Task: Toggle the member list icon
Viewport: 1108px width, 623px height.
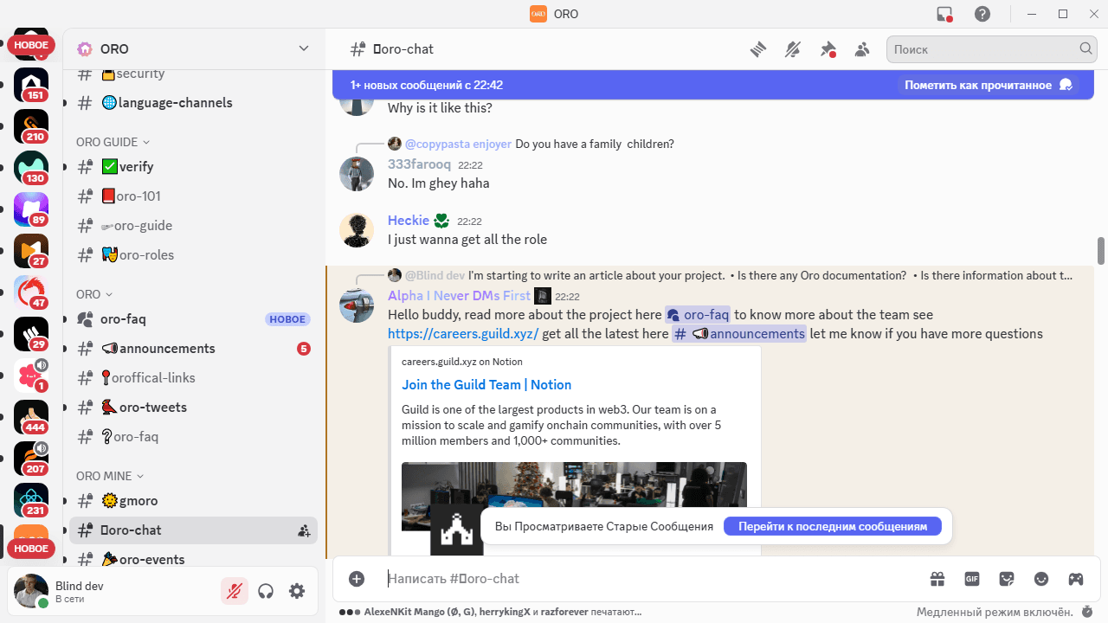Action: [862, 49]
